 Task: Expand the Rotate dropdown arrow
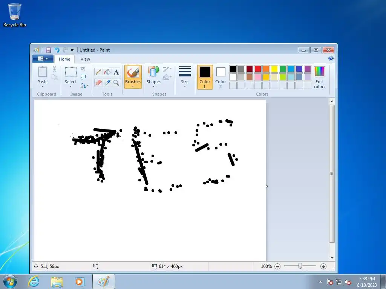click(x=87, y=85)
